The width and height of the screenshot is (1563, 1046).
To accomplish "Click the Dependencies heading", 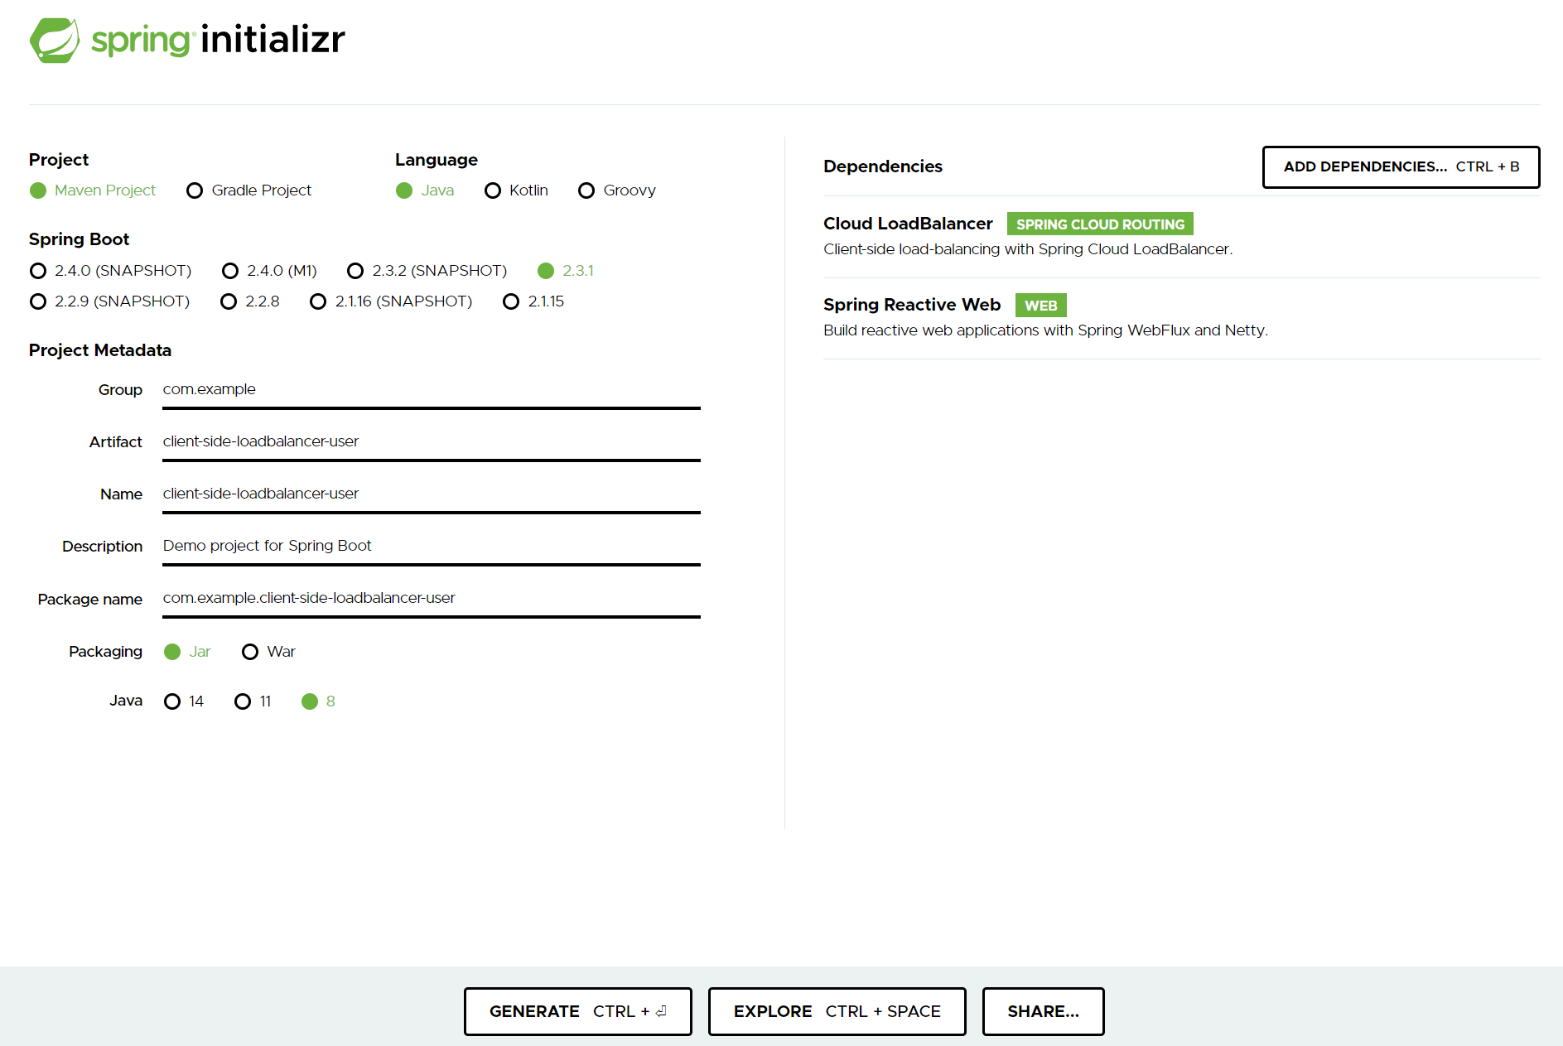I will pyautogui.click(x=883, y=166).
